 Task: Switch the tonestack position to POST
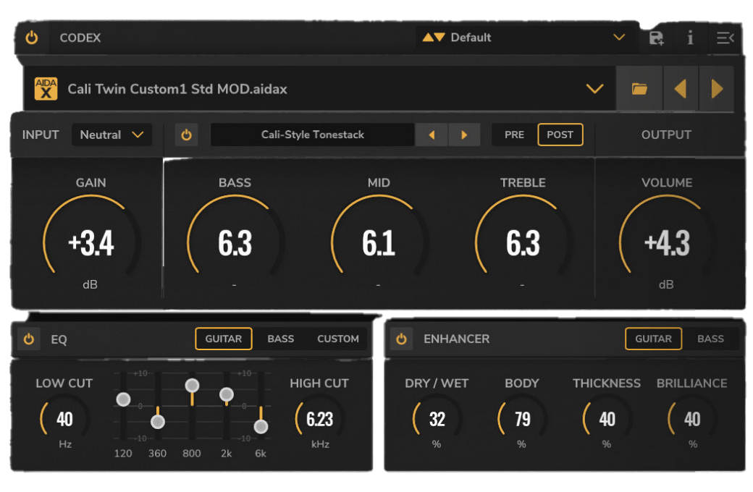click(560, 135)
